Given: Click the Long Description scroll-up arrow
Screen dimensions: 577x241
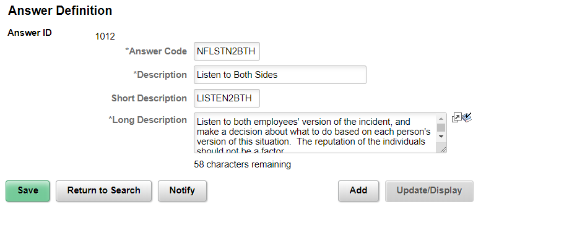Looking at the screenshot, I should (441, 119).
